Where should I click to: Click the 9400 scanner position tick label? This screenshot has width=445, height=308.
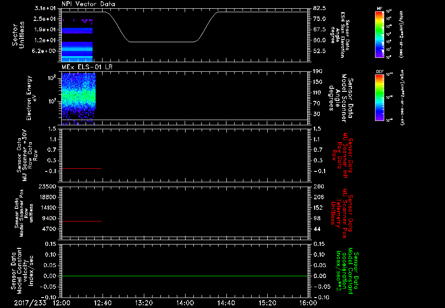click(x=50, y=218)
